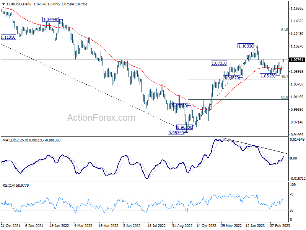Select the current price tag 1.07951

coord(297,59)
